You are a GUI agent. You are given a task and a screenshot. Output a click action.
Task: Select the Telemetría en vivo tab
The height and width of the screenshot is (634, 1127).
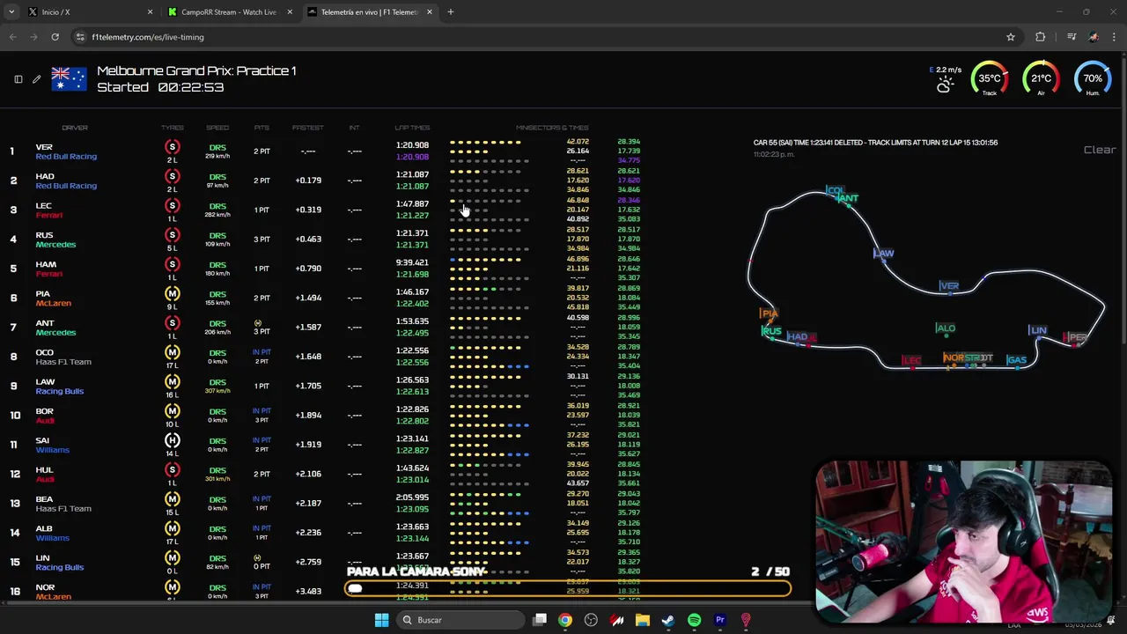pos(368,11)
